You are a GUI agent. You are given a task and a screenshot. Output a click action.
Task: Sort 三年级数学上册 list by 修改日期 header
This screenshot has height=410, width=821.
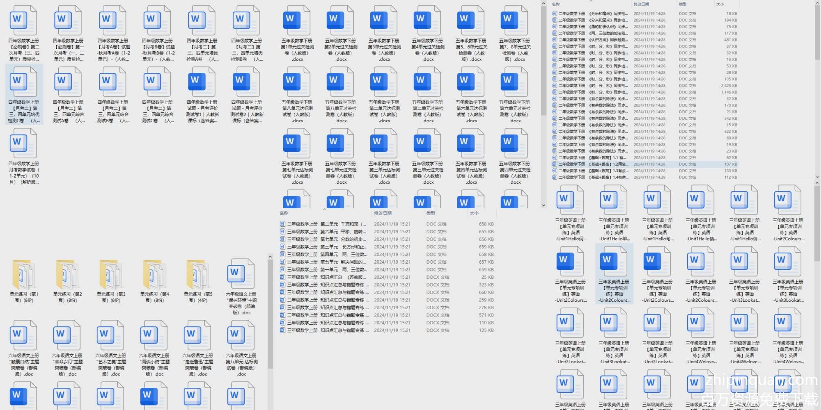[x=383, y=213]
